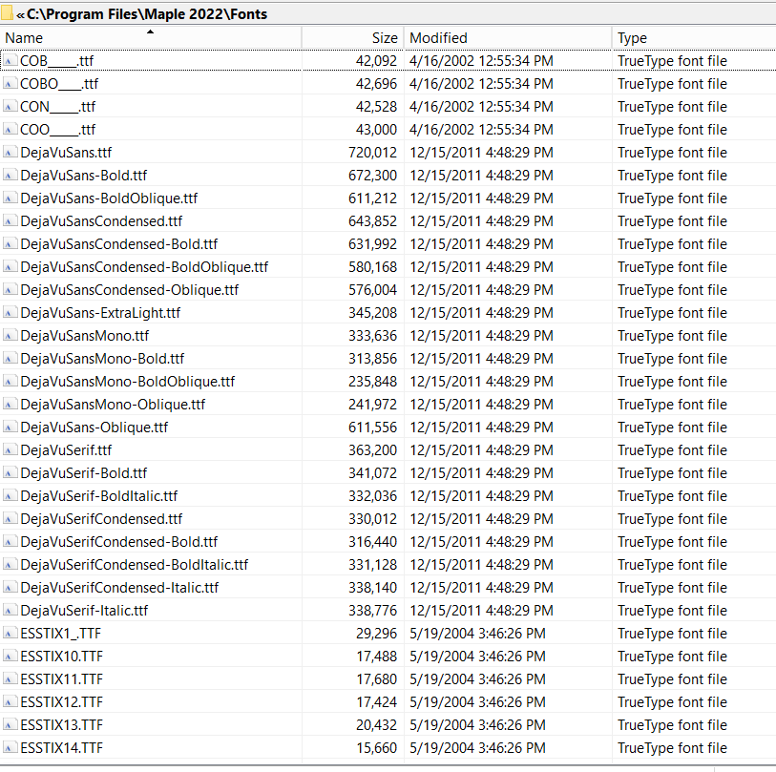
Task: Click the font file icon for DejaVuSerif.ttf
Action: 10,449
